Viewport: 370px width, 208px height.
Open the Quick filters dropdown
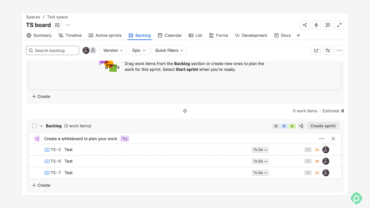(169, 51)
